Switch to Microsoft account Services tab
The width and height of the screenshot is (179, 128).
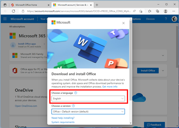73,5
